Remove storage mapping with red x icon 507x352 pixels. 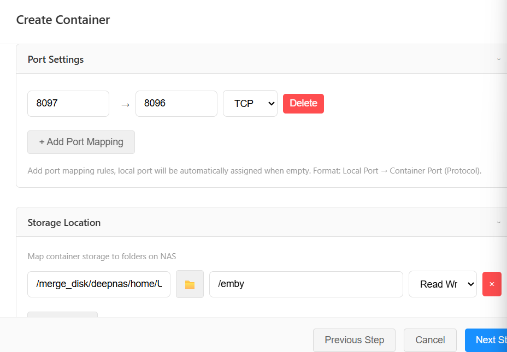click(491, 284)
